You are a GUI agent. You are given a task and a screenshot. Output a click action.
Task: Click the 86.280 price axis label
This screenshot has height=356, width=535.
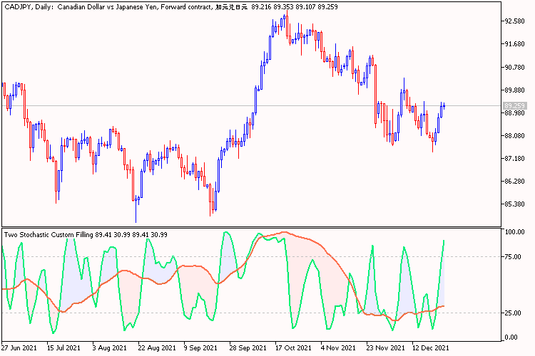[x=514, y=182]
